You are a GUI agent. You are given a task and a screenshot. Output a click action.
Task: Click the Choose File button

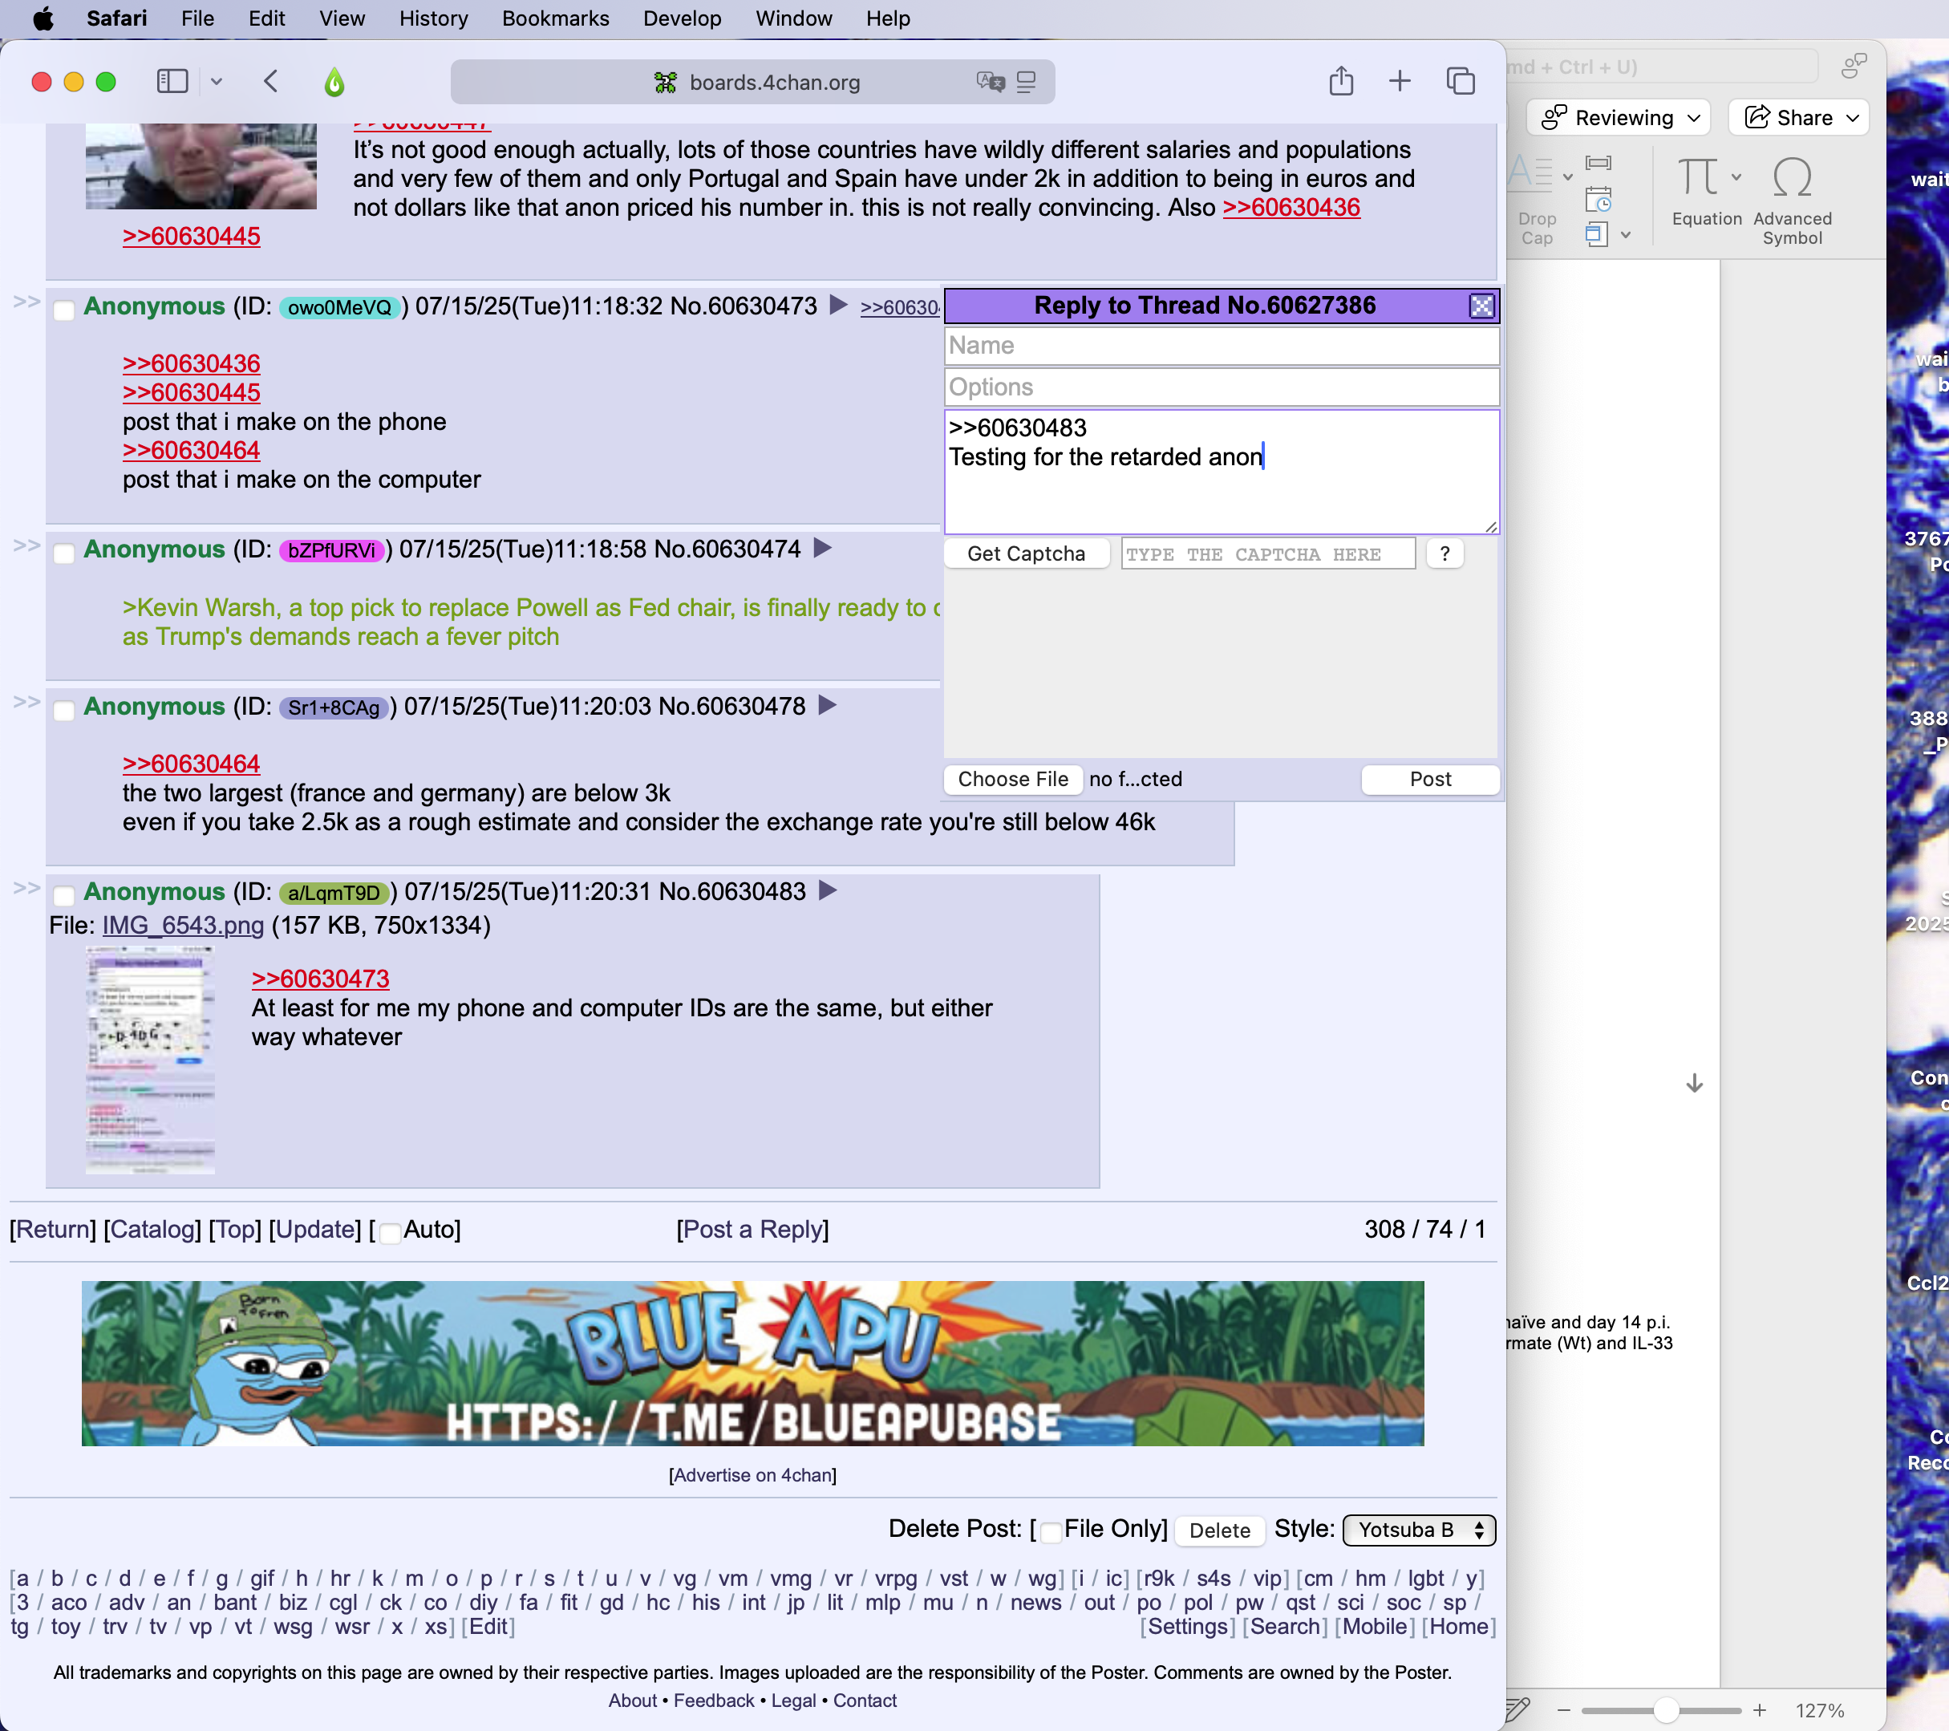[x=1014, y=779]
